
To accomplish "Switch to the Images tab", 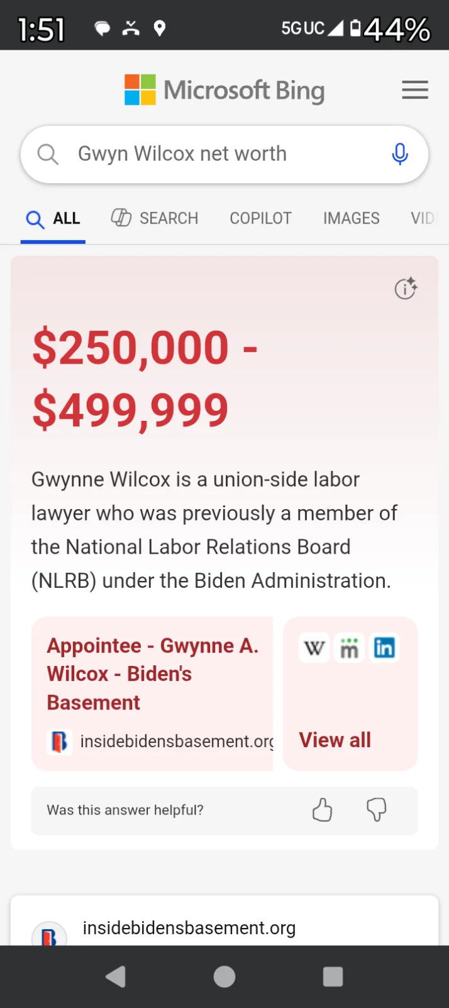I will click(x=351, y=219).
